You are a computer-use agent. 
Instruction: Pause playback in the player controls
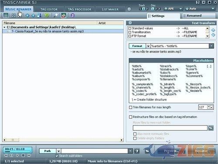[11, 155]
